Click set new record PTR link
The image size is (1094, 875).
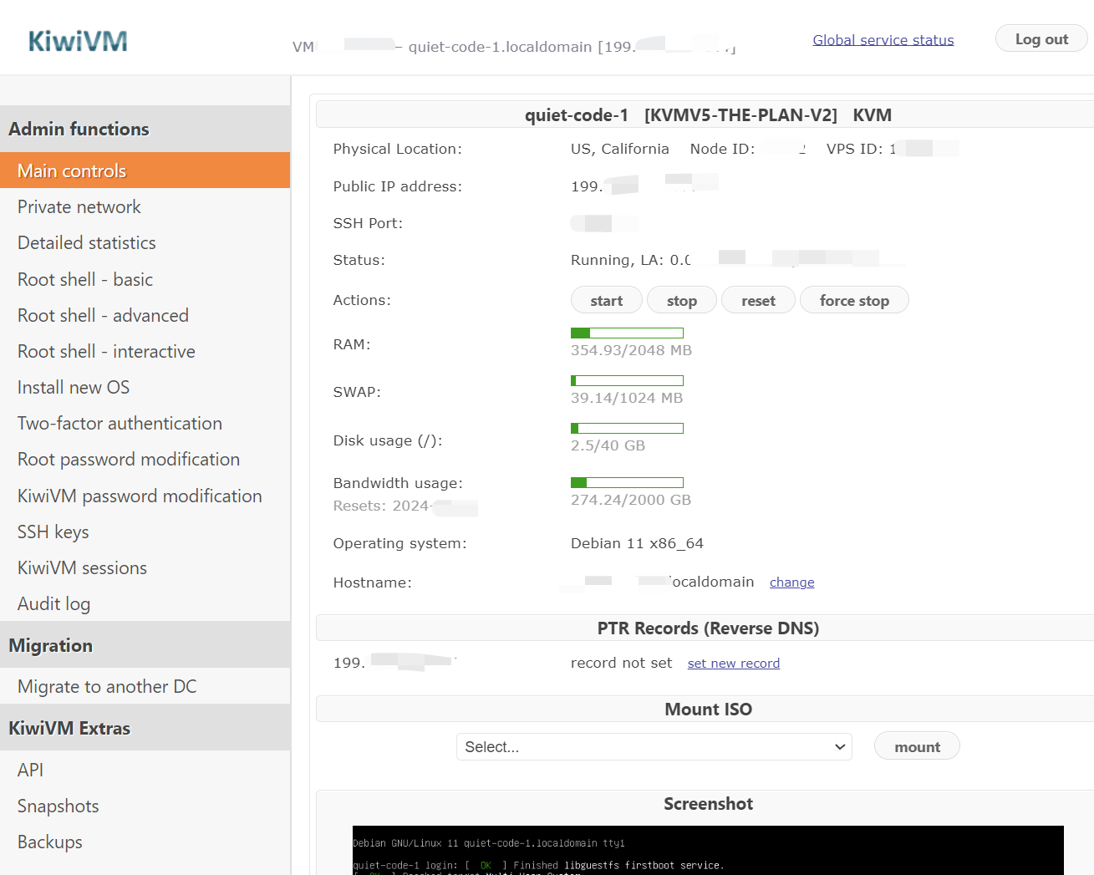pos(733,664)
